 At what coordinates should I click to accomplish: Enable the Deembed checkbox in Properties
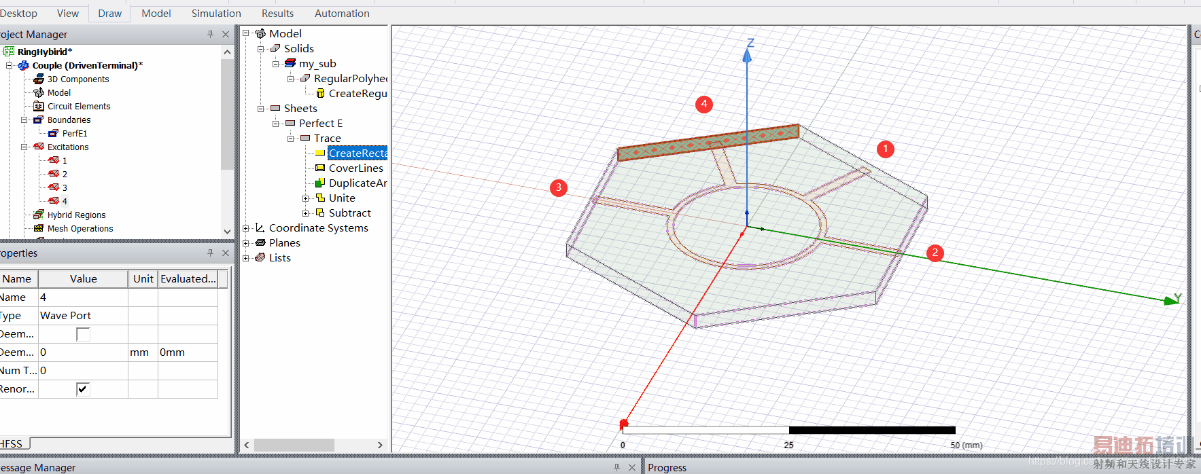pyautogui.click(x=83, y=334)
